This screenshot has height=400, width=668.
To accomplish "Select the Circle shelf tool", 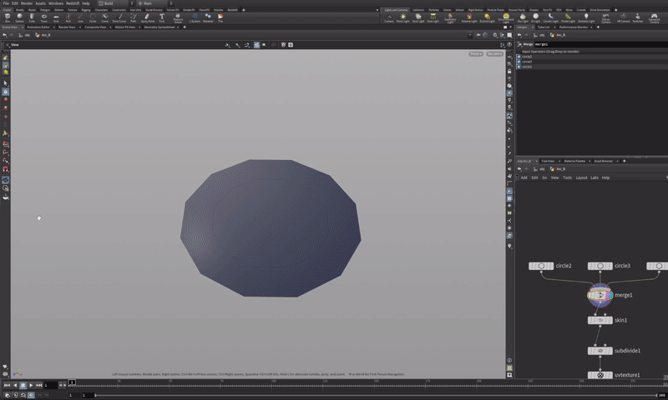I will coord(93,17).
